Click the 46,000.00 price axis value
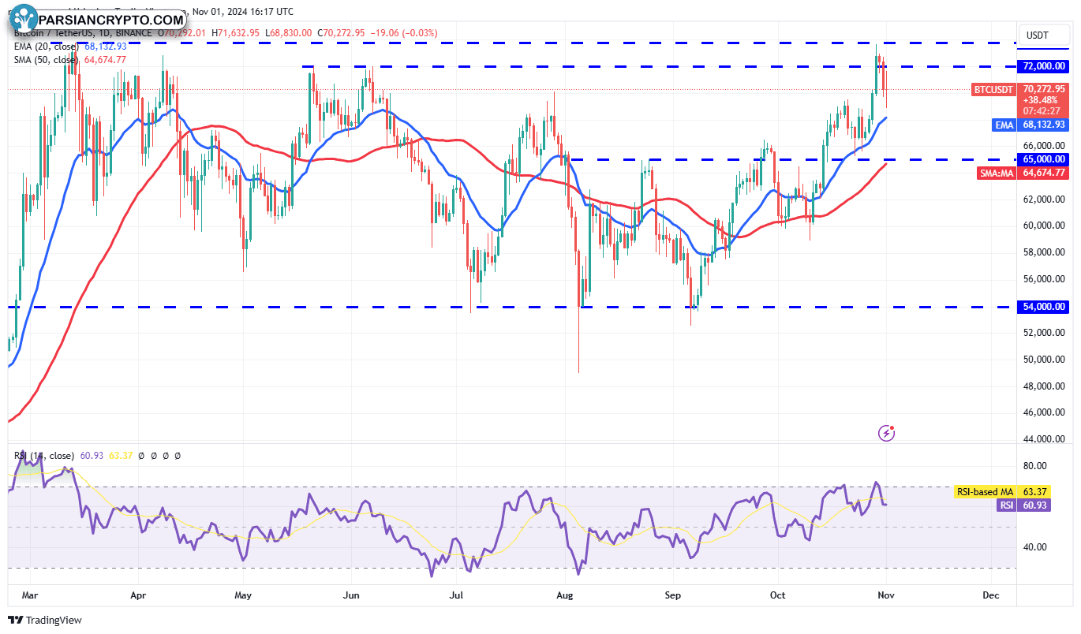Screen dimensions: 1081x634 click(x=1045, y=412)
